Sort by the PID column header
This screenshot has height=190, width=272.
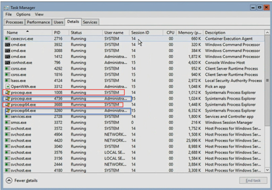point(60,32)
